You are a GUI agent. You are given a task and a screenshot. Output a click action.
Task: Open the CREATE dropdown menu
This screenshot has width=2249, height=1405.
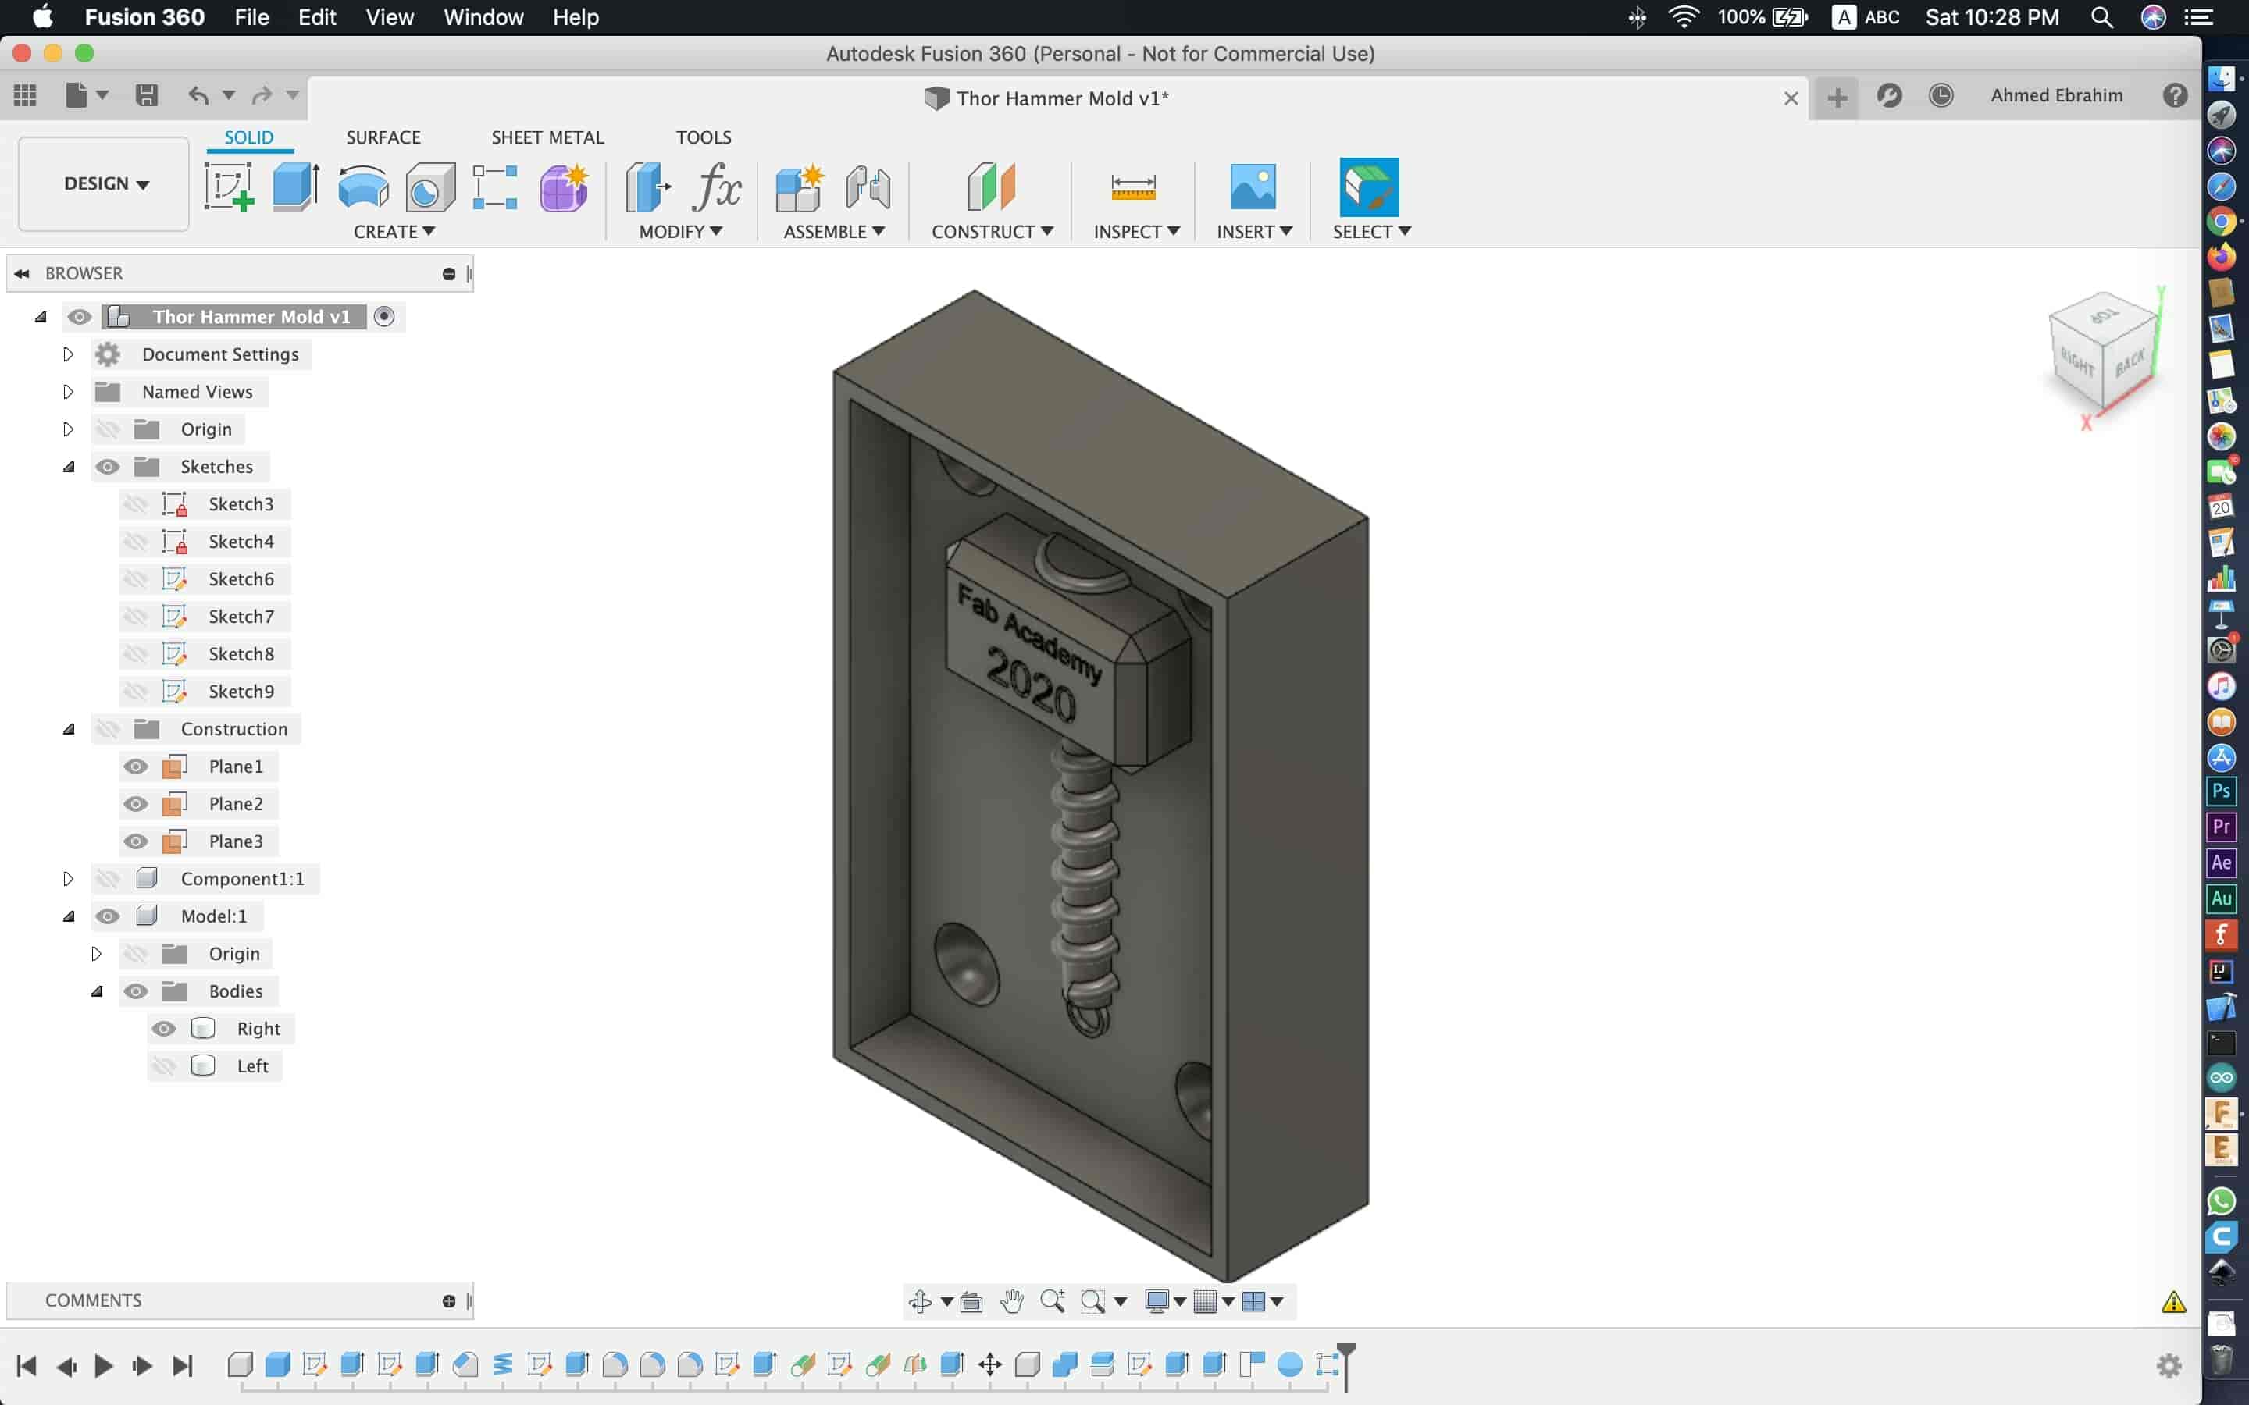point(394,231)
